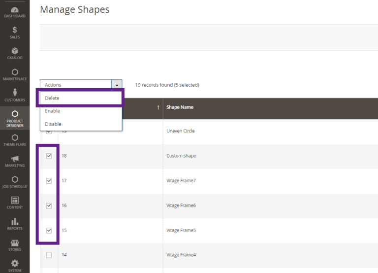378x273 pixels.
Task: Click the Actions dropdown field
Action: pos(76,85)
